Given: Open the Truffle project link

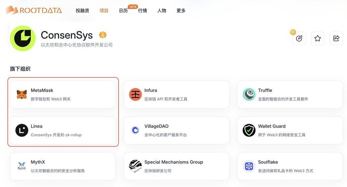Looking at the screenshot, I should click(x=265, y=90).
